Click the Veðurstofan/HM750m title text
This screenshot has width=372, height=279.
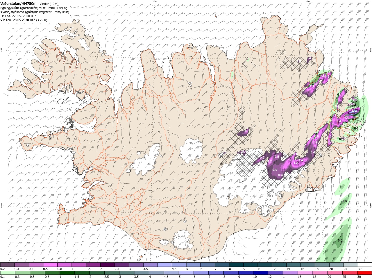coord(18,3)
